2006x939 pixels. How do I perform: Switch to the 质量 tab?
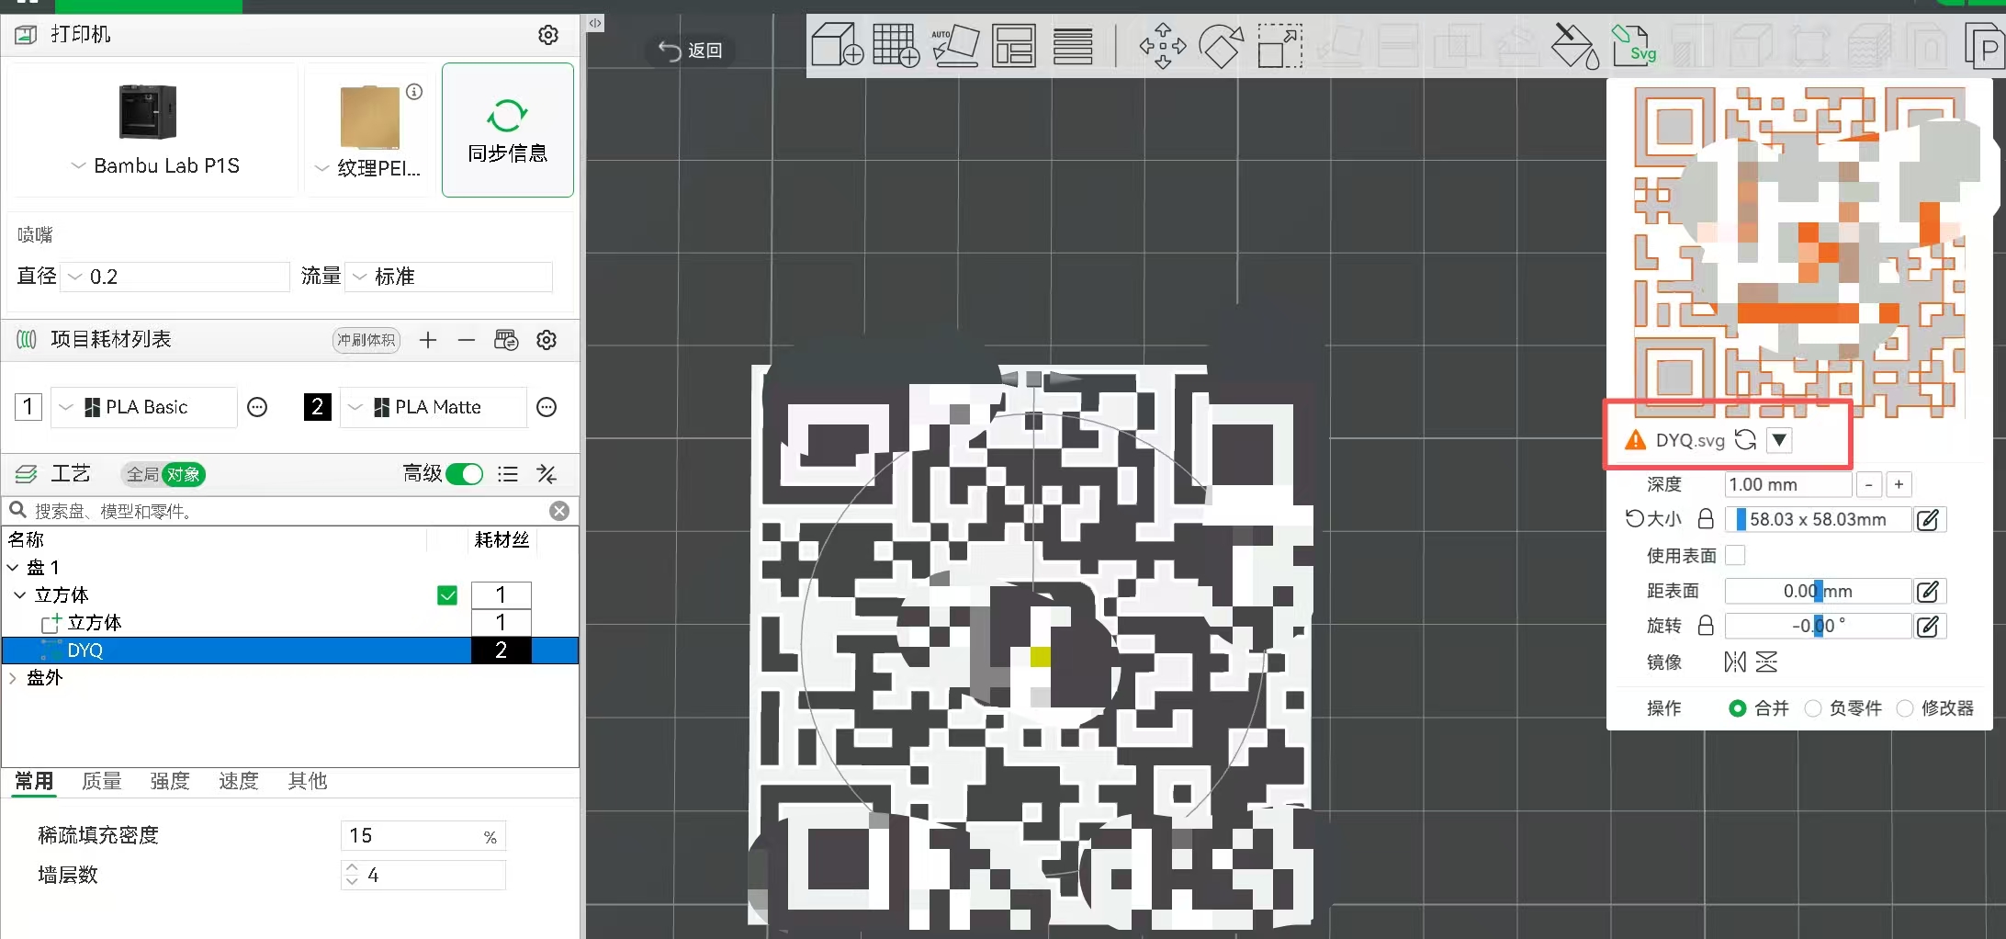pyautogui.click(x=102, y=781)
